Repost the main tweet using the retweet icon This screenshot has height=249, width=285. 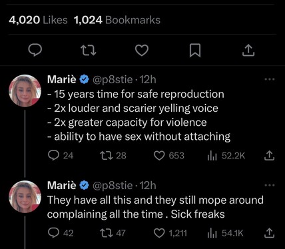(x=88, y=51)
